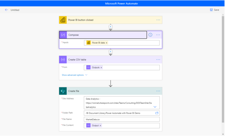Open the Untitled flow name
The height and width of the screenshot is (137, 225).
[x=15, y=10]
